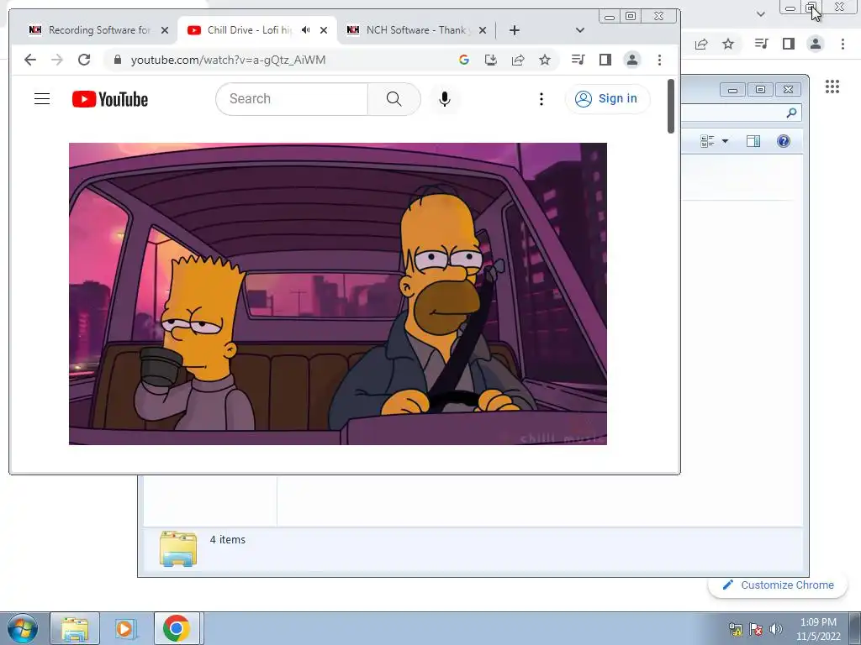Click the Show desktop strip beside the clock
The width and height of the screenshot is (861, 645).
[854, 628]
